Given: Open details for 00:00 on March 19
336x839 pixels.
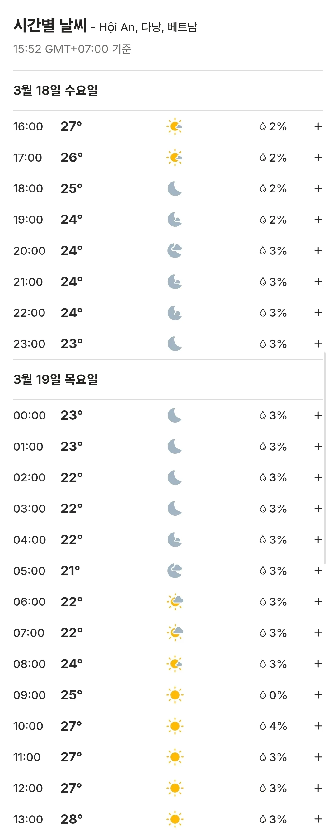Looking at the screenshot, I should coord(318,415).
